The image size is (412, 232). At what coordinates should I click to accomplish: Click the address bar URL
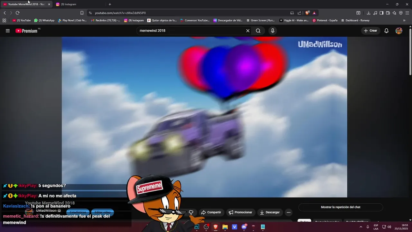(120, 13)
